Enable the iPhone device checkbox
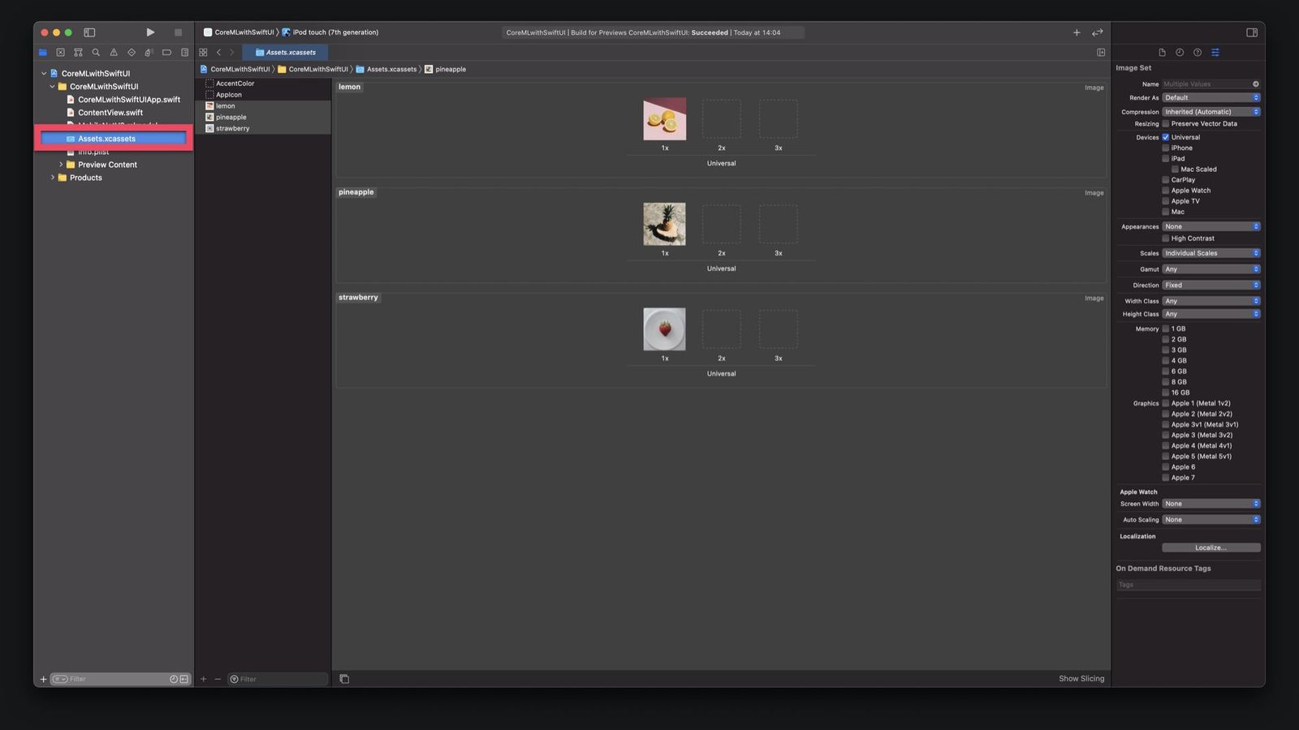Viewport: 1299px width, 730px height. [x=1167, y=148]
